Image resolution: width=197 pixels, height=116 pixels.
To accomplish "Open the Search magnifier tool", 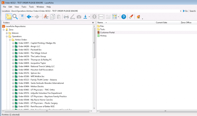I will pyautogui.click(x=15, y=17).
